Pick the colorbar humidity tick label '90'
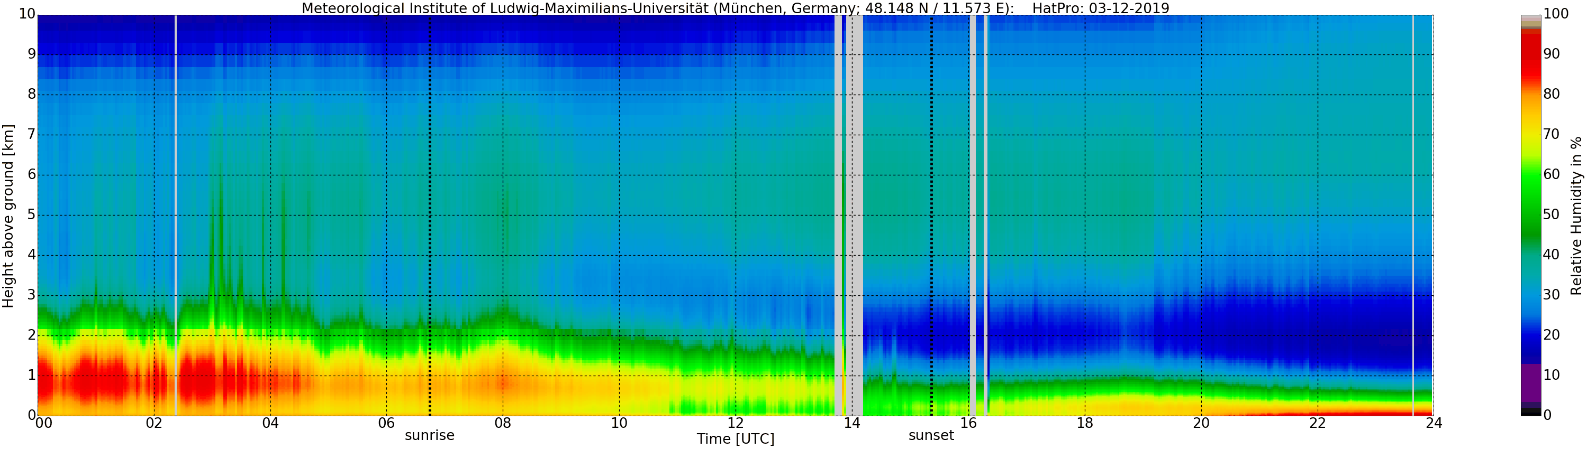This screenshot has height=449, width=1587. pos(1551,54)
